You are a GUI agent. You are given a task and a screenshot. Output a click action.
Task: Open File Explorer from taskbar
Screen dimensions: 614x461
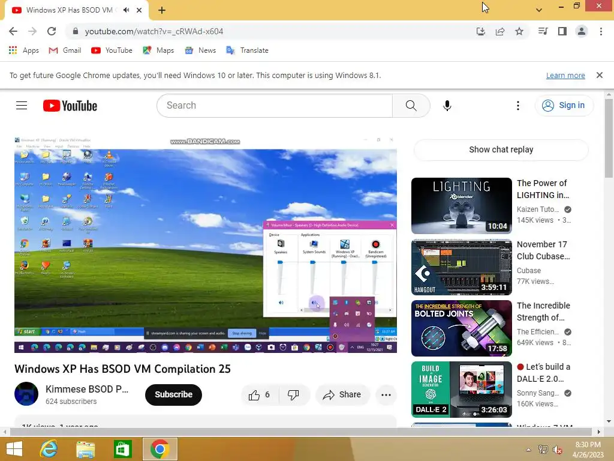[x=86, y=449]
